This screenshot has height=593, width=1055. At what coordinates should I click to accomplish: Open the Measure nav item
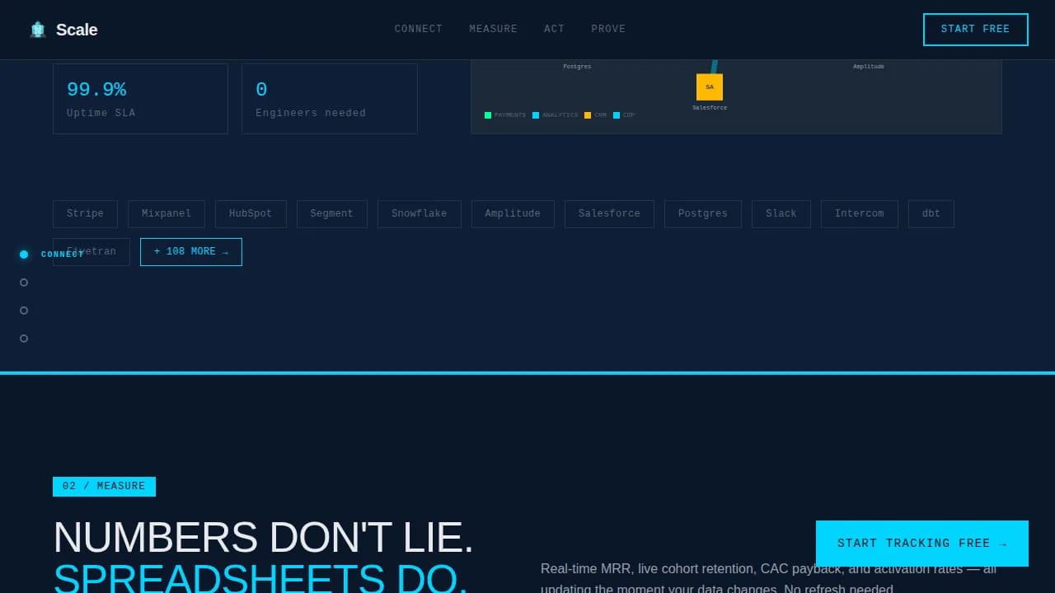click(x=494, y=30)
